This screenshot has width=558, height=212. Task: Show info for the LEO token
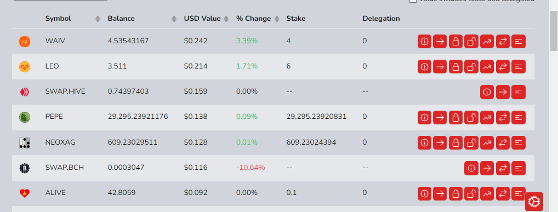pos(424,66)
